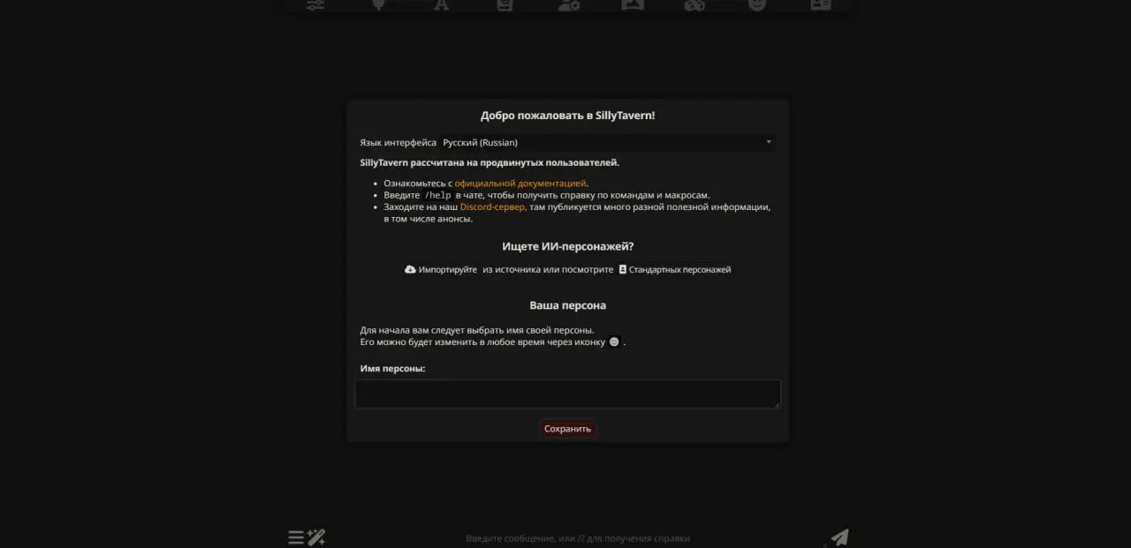Open persona management smiley icon in top bar
The height and width of the screenshot is (548, 1131).
757,4
